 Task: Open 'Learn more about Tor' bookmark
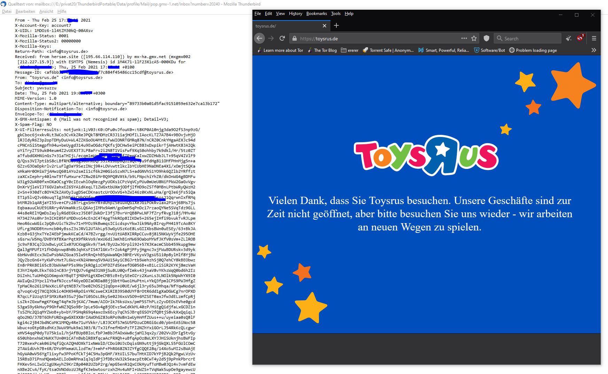(x=280, y=50)
